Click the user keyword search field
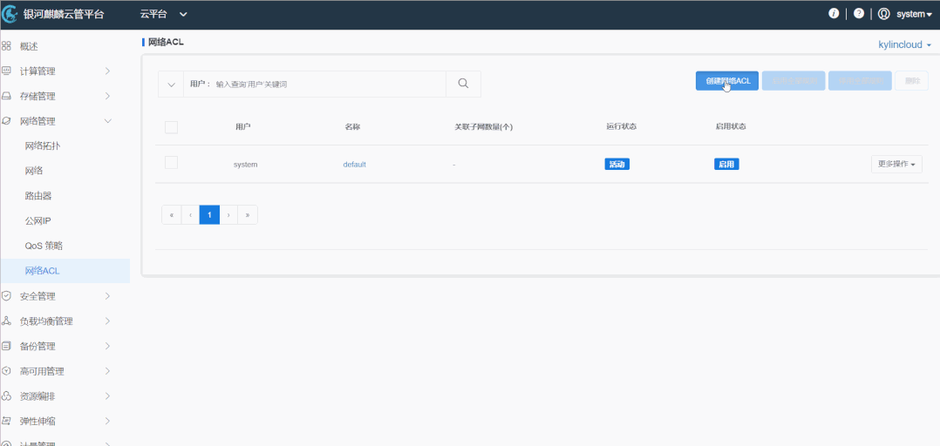Screen dimensions: 940x446 tap(327, 84)
